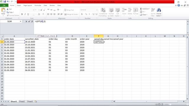The image size is (189, 106).
Task: Click the Paste clipboard icon
Action: point(3,10)
